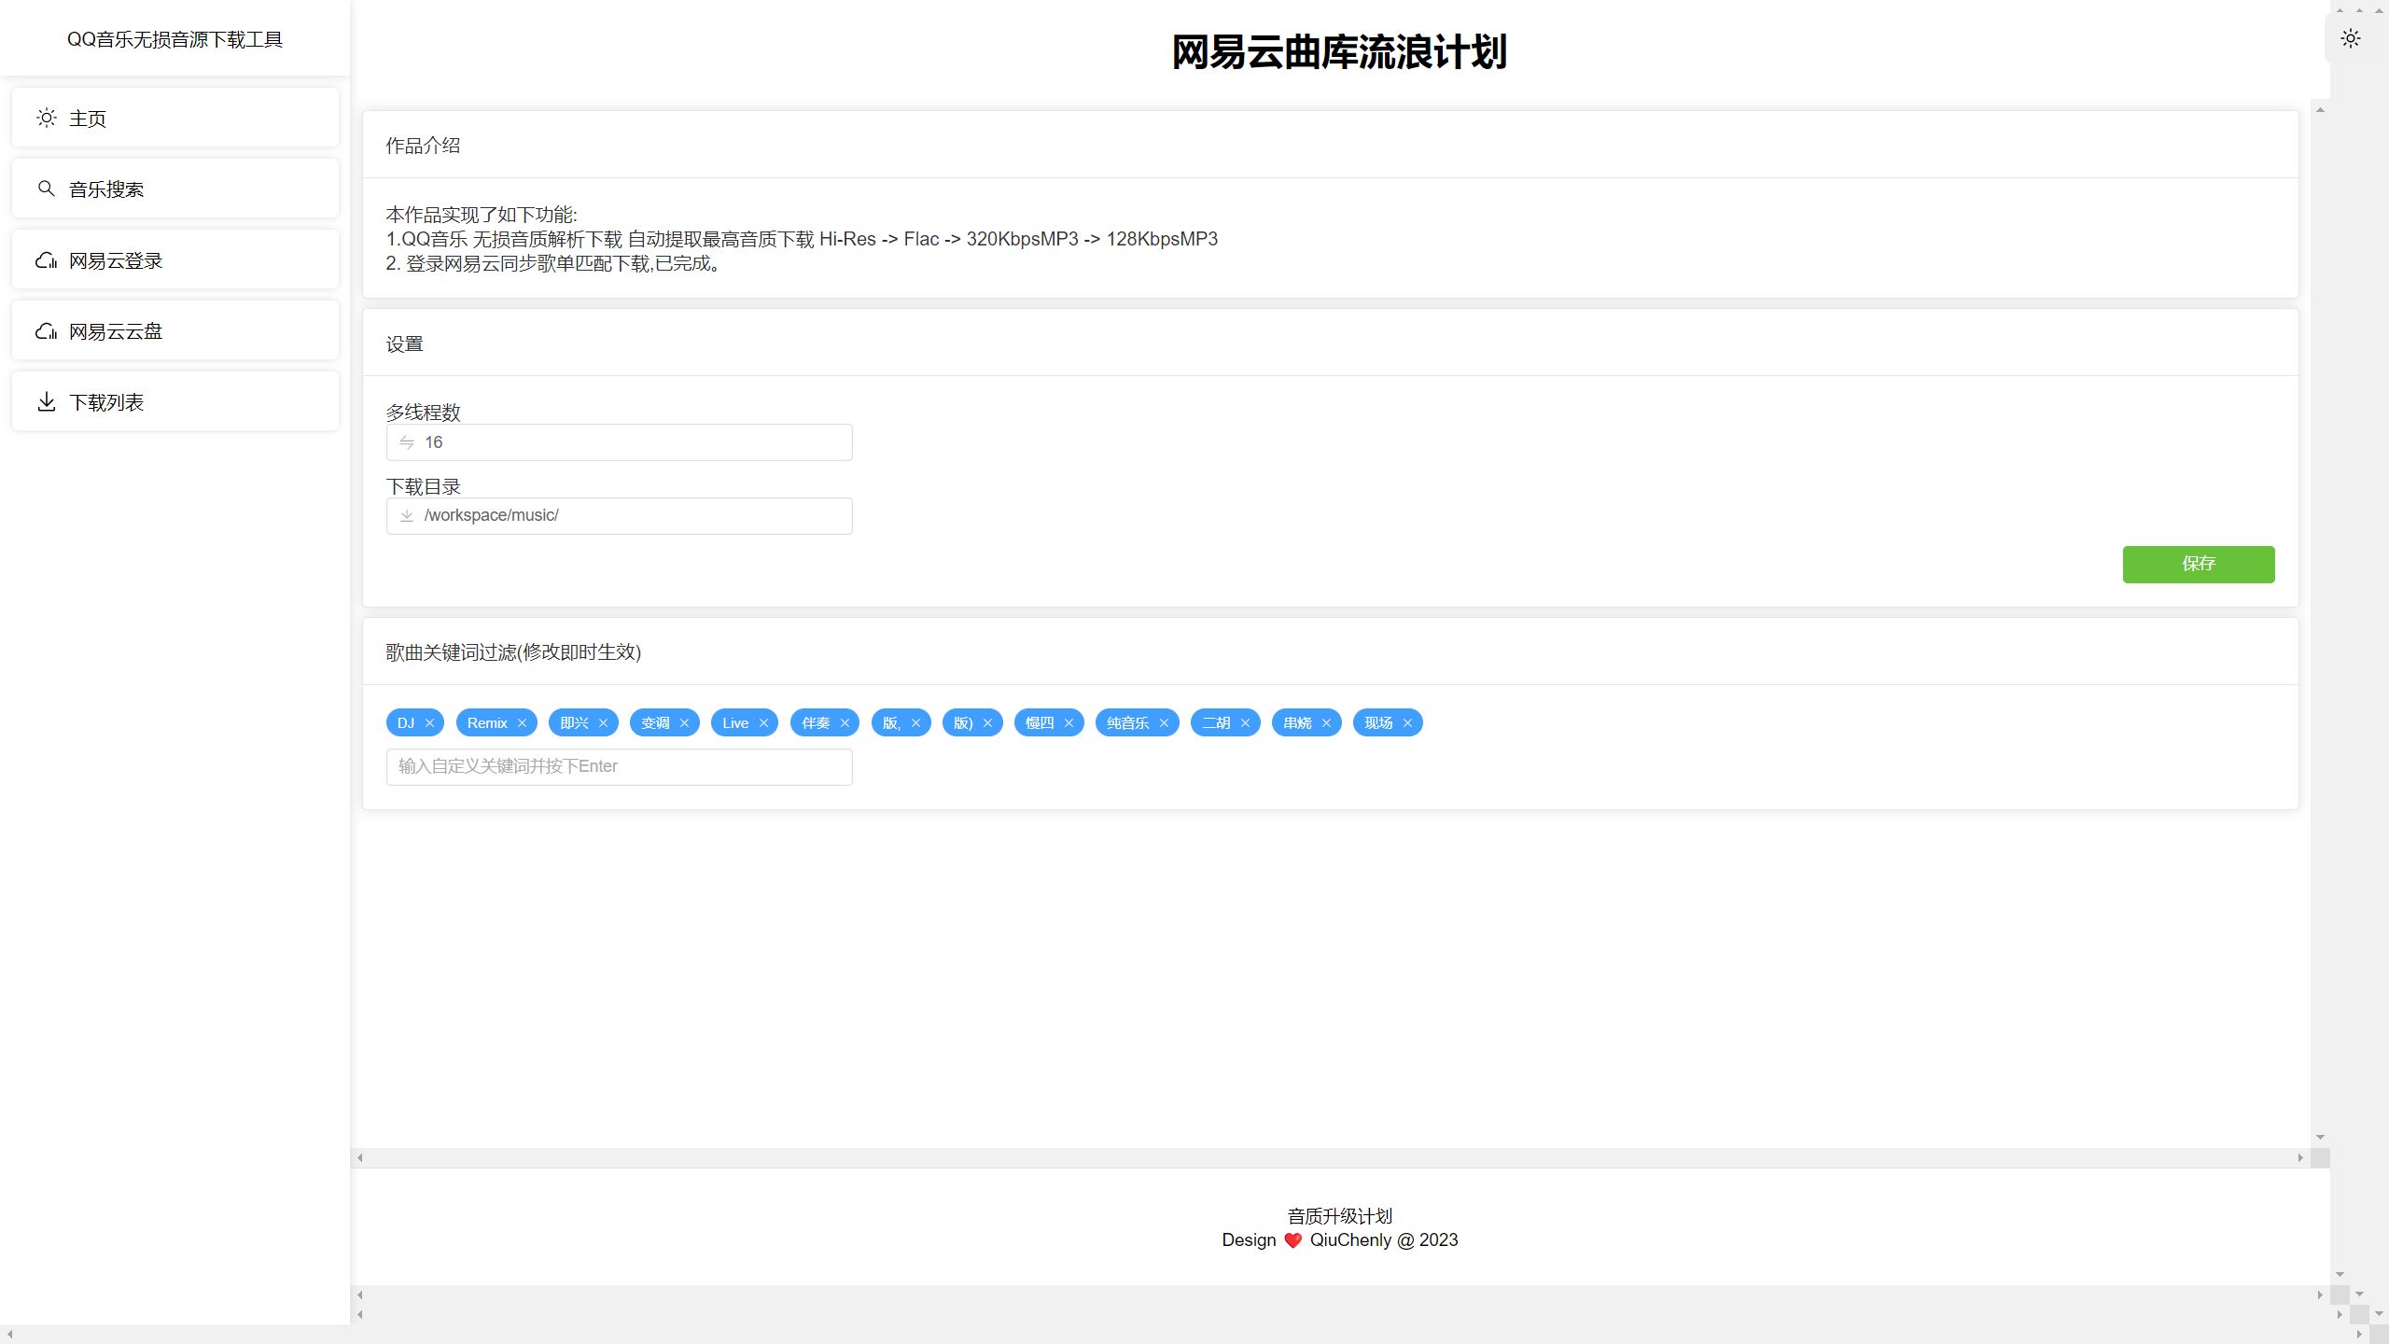Image resolution: width=2389 pixels, height=1344 pixels.
Task: Click the 多线程数 label
Action: (424, 412)
